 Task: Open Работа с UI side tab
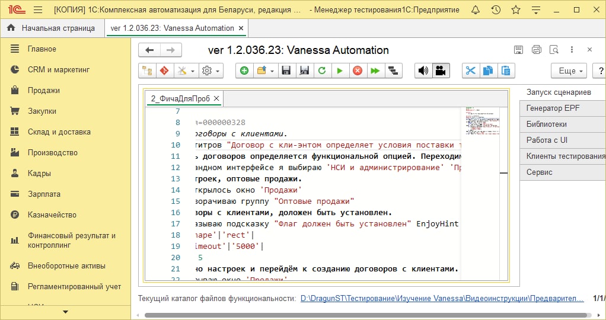point(563,140)
